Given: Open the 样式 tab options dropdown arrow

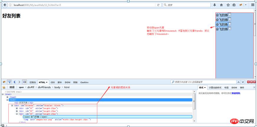Looking at the screenshot, I should point(205,88).
